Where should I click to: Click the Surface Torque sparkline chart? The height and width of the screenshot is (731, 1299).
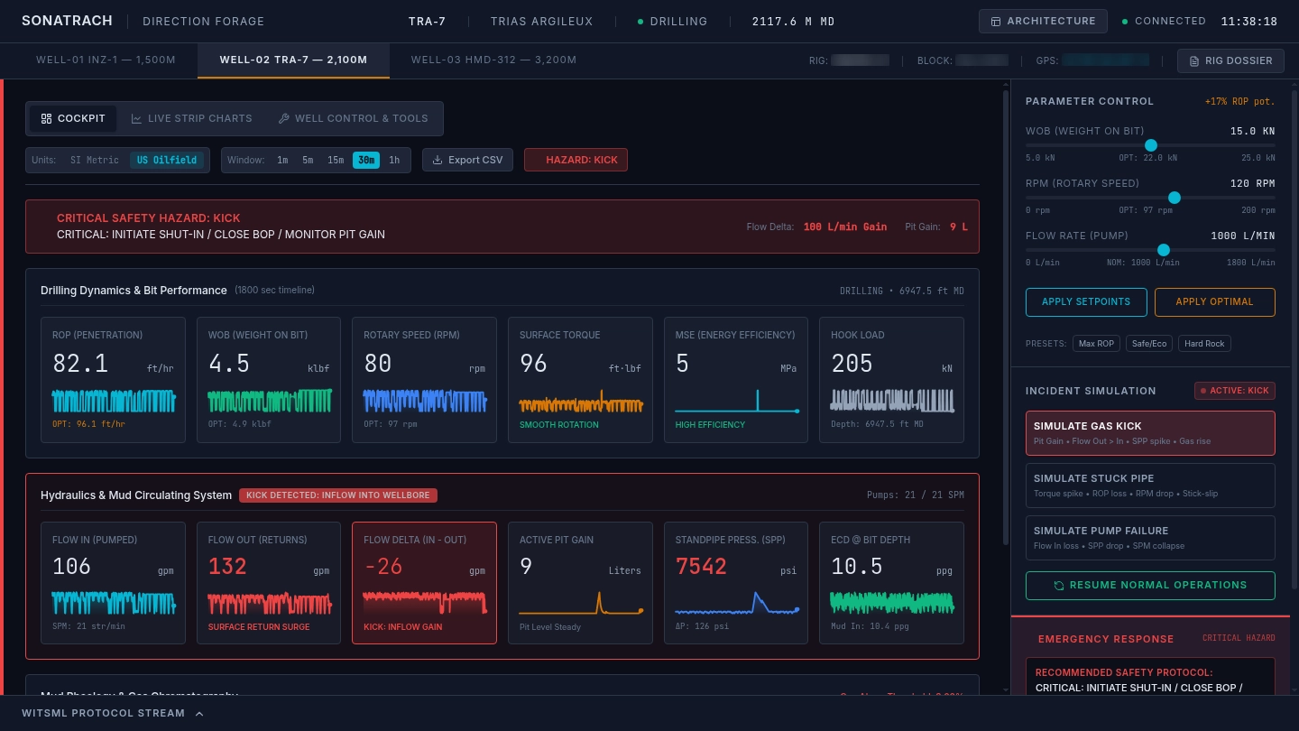[x=581, y=401]
